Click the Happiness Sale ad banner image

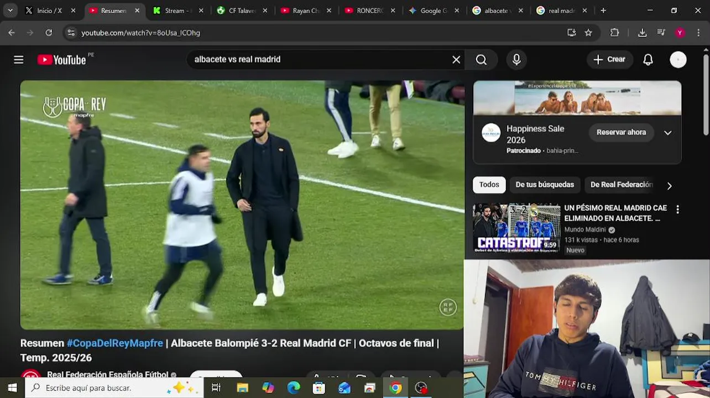[577, 98]
